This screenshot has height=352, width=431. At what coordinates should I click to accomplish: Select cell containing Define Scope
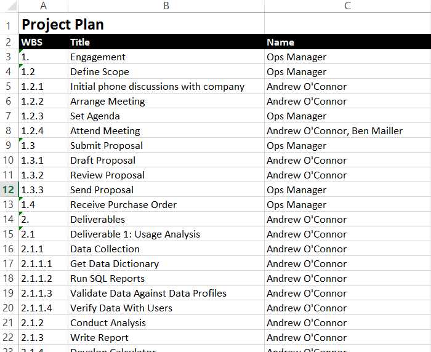(x=166, y=72)
